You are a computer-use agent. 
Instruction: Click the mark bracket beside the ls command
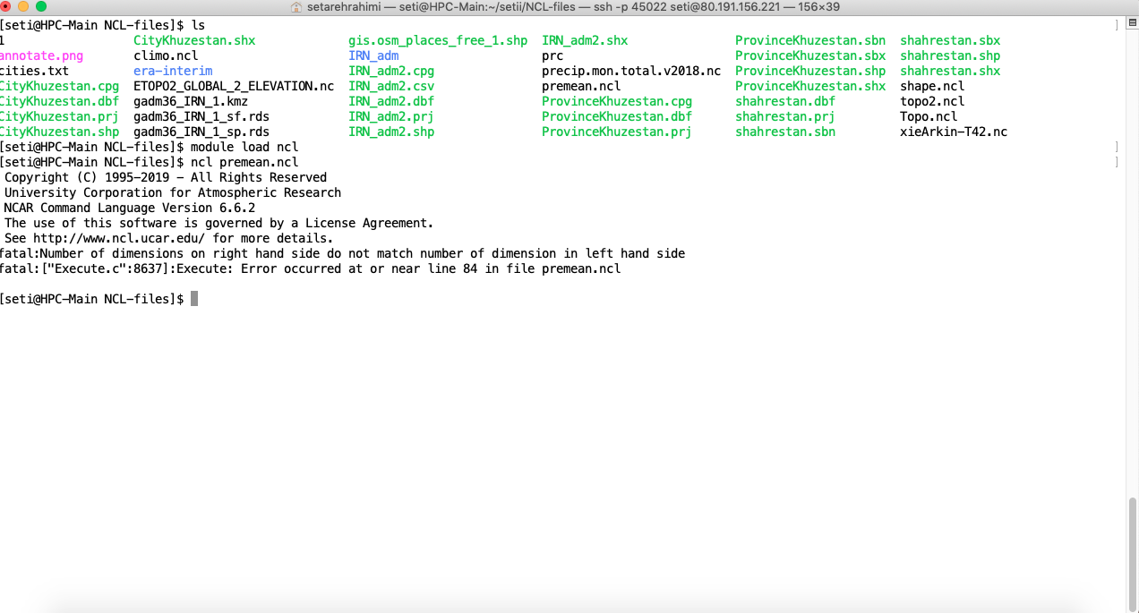1116,25
